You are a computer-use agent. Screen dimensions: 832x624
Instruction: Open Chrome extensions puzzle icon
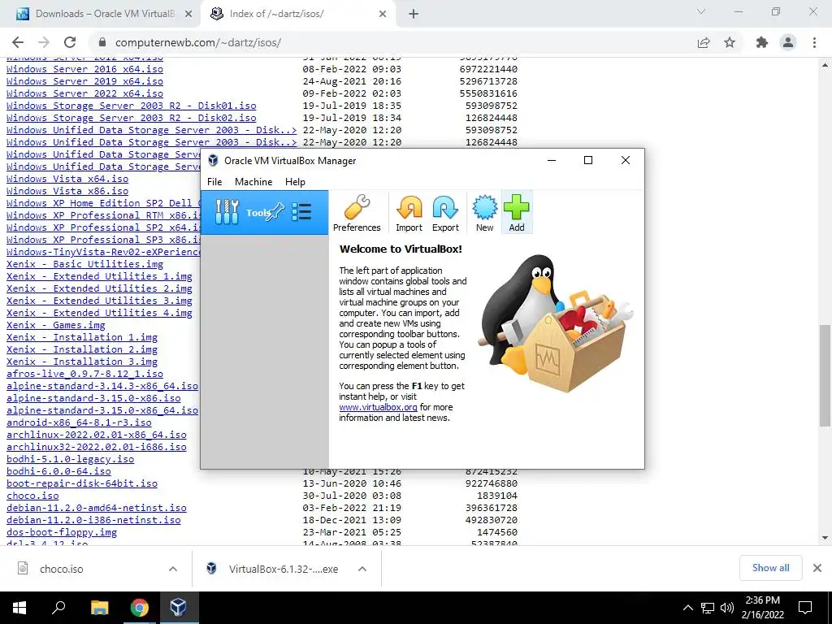(762, 42)
